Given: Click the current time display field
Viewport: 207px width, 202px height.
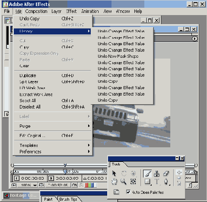Looking at the screenshot, I should coord(58,185).
